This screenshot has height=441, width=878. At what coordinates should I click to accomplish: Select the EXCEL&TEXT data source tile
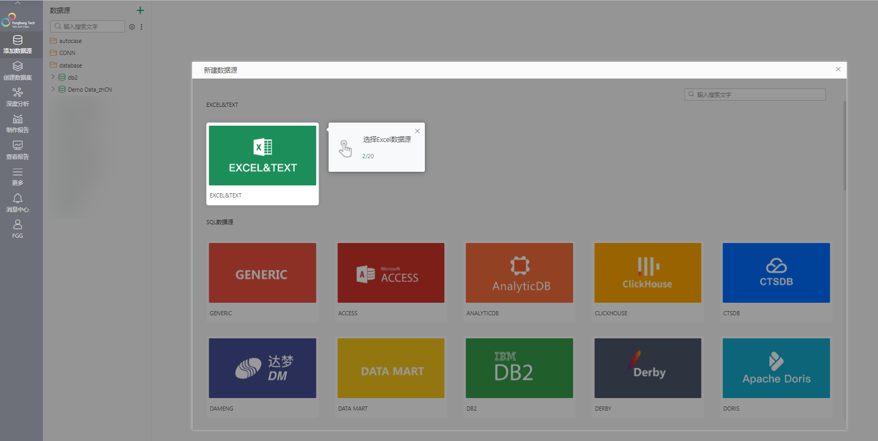pos(262,156)
